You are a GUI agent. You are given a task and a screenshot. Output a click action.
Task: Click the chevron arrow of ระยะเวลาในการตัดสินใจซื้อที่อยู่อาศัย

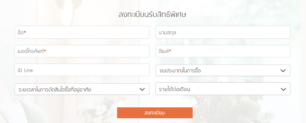pyautogui.click(x=142, y=89)
